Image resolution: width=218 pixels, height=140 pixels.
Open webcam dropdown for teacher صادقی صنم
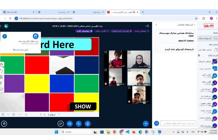[x=144, y=66]
